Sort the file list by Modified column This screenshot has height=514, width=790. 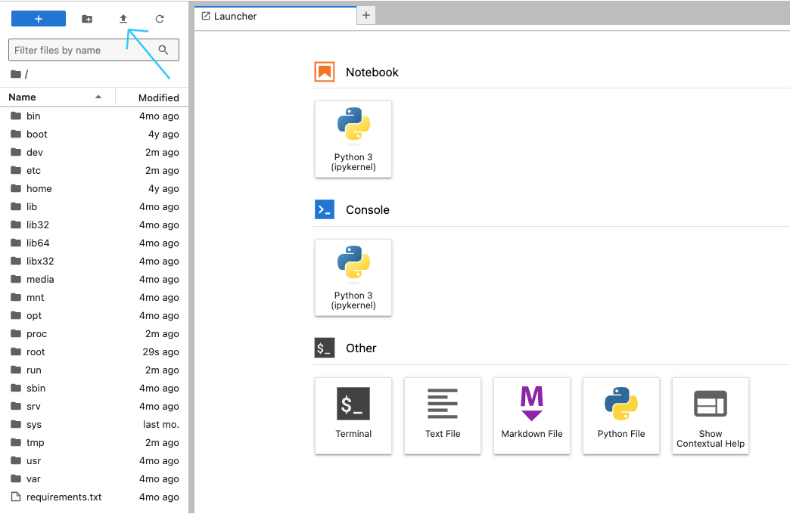tap(159, 98)
